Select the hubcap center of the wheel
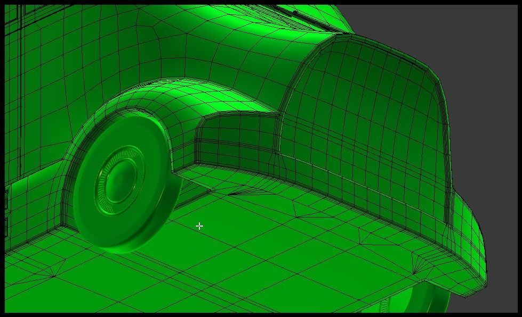This screenshot has width=522, height=317. pos(120,180)
